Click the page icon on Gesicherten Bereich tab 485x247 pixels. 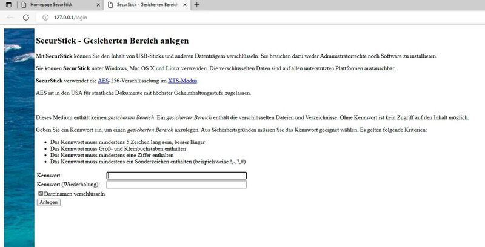pos(110,5)
